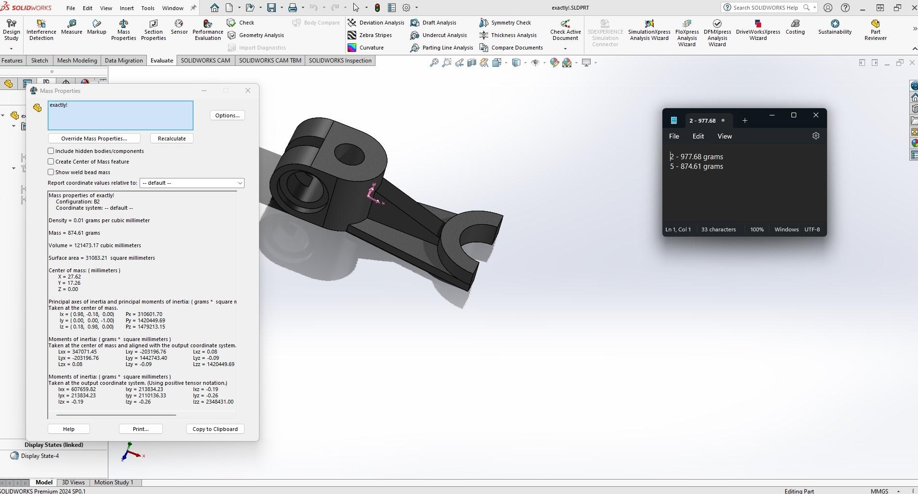Toggle Include hidden bodies/components checkbox
Image resolution: width=918 pixels, height=494 pixels.
tap(51, 151)
